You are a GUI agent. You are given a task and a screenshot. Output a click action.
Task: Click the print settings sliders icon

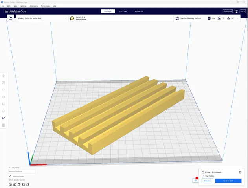177,18
